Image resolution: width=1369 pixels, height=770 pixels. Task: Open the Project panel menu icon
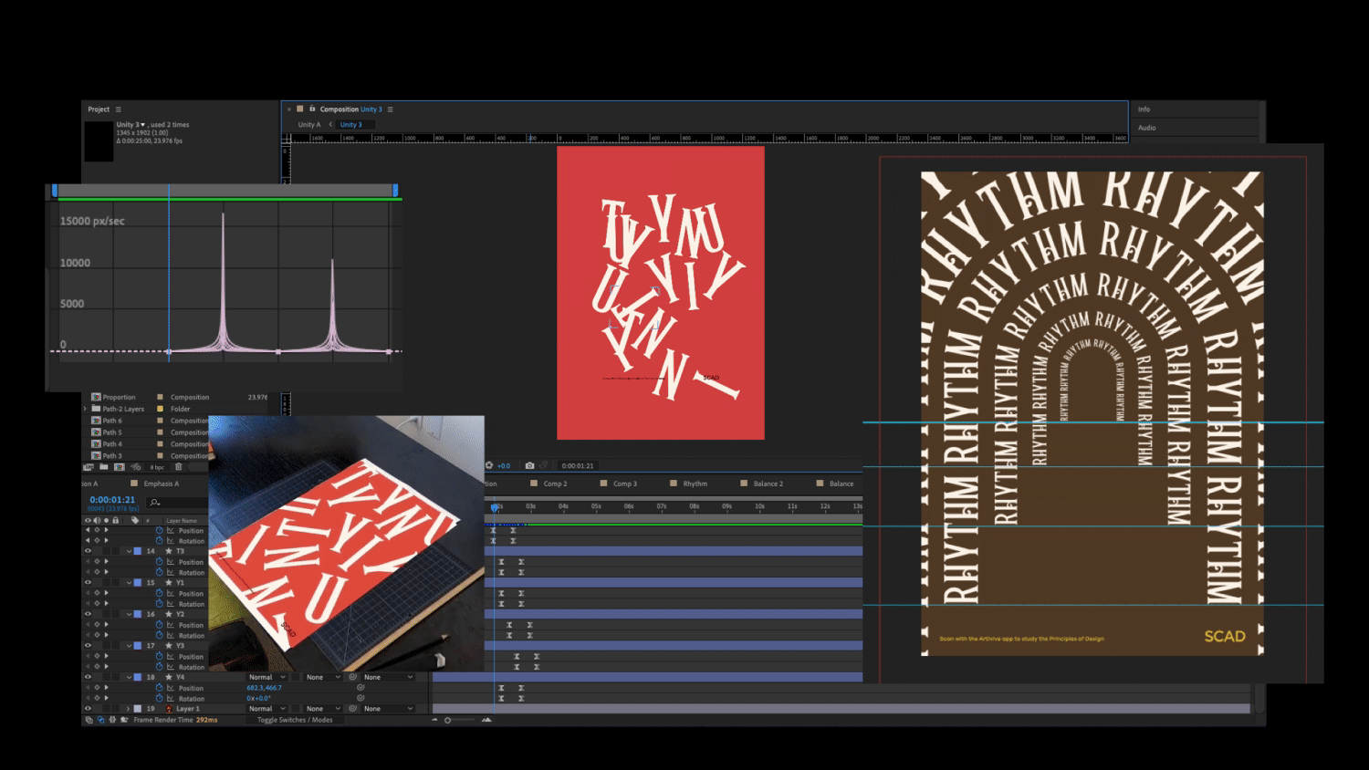pos(118,109)
